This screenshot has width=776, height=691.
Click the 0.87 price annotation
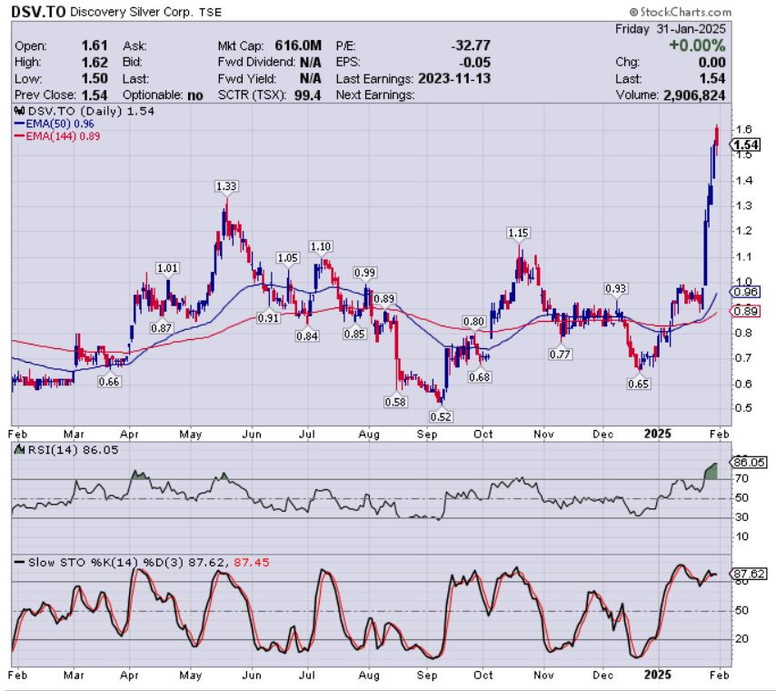[162, 328]
